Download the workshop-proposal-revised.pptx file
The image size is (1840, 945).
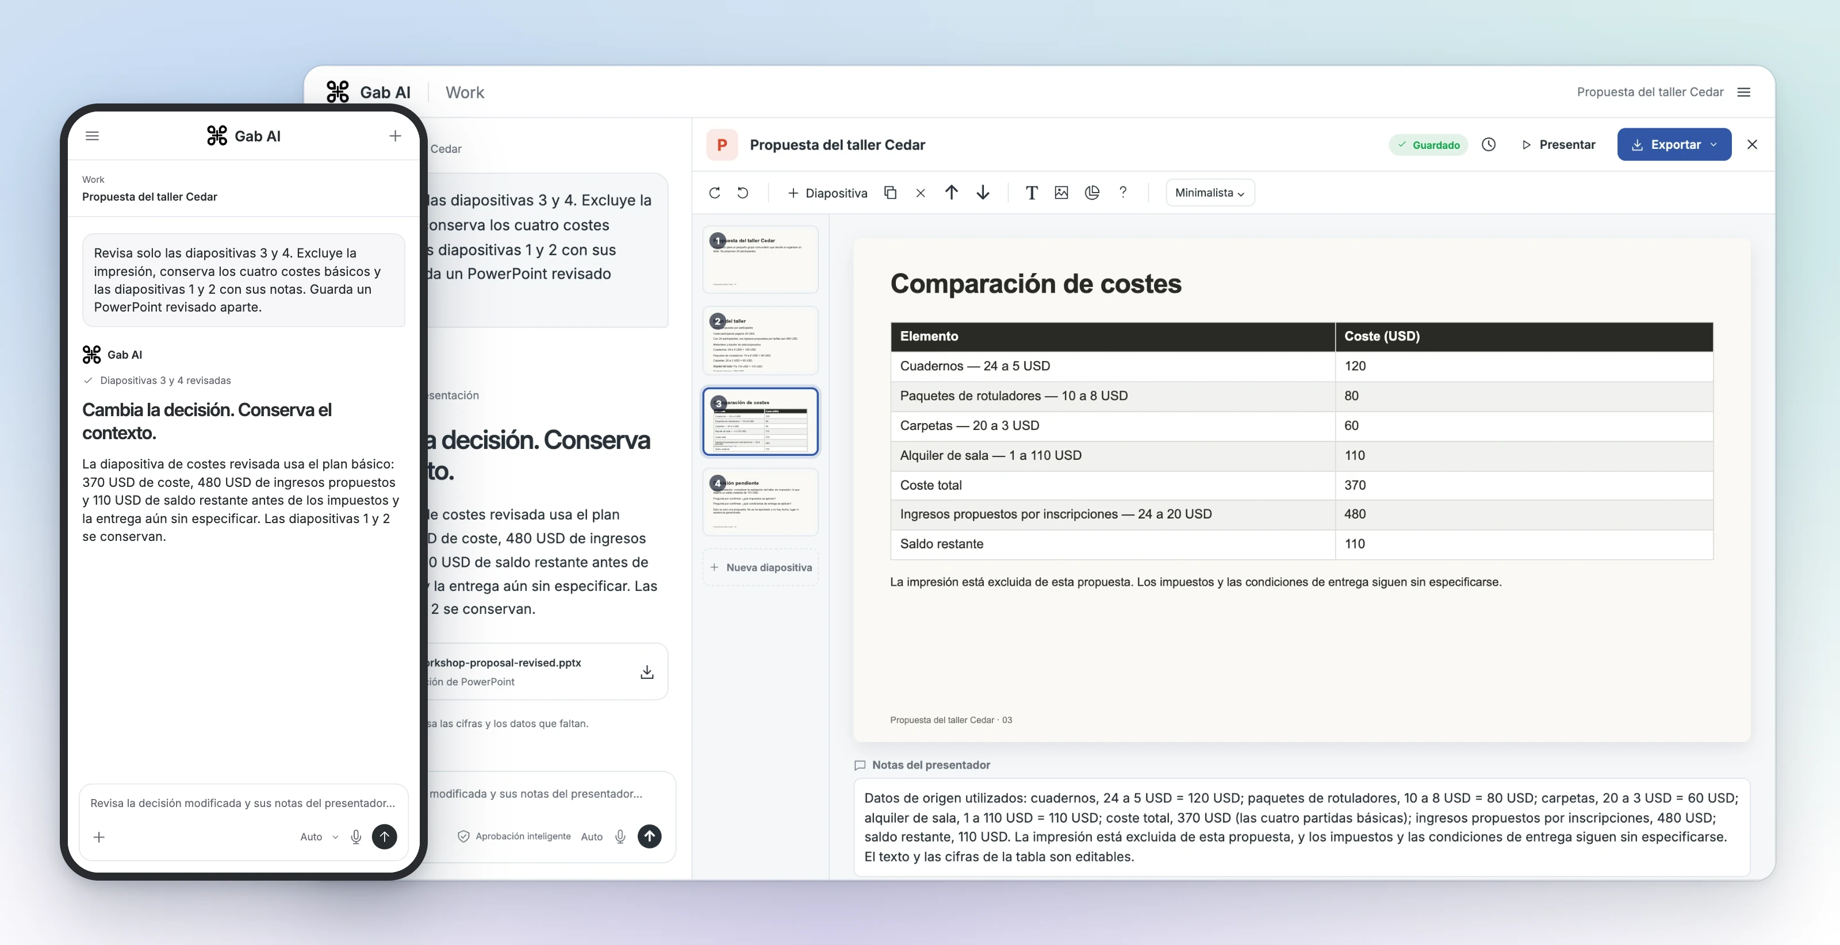pyautogui.click(x=646, y=672)
